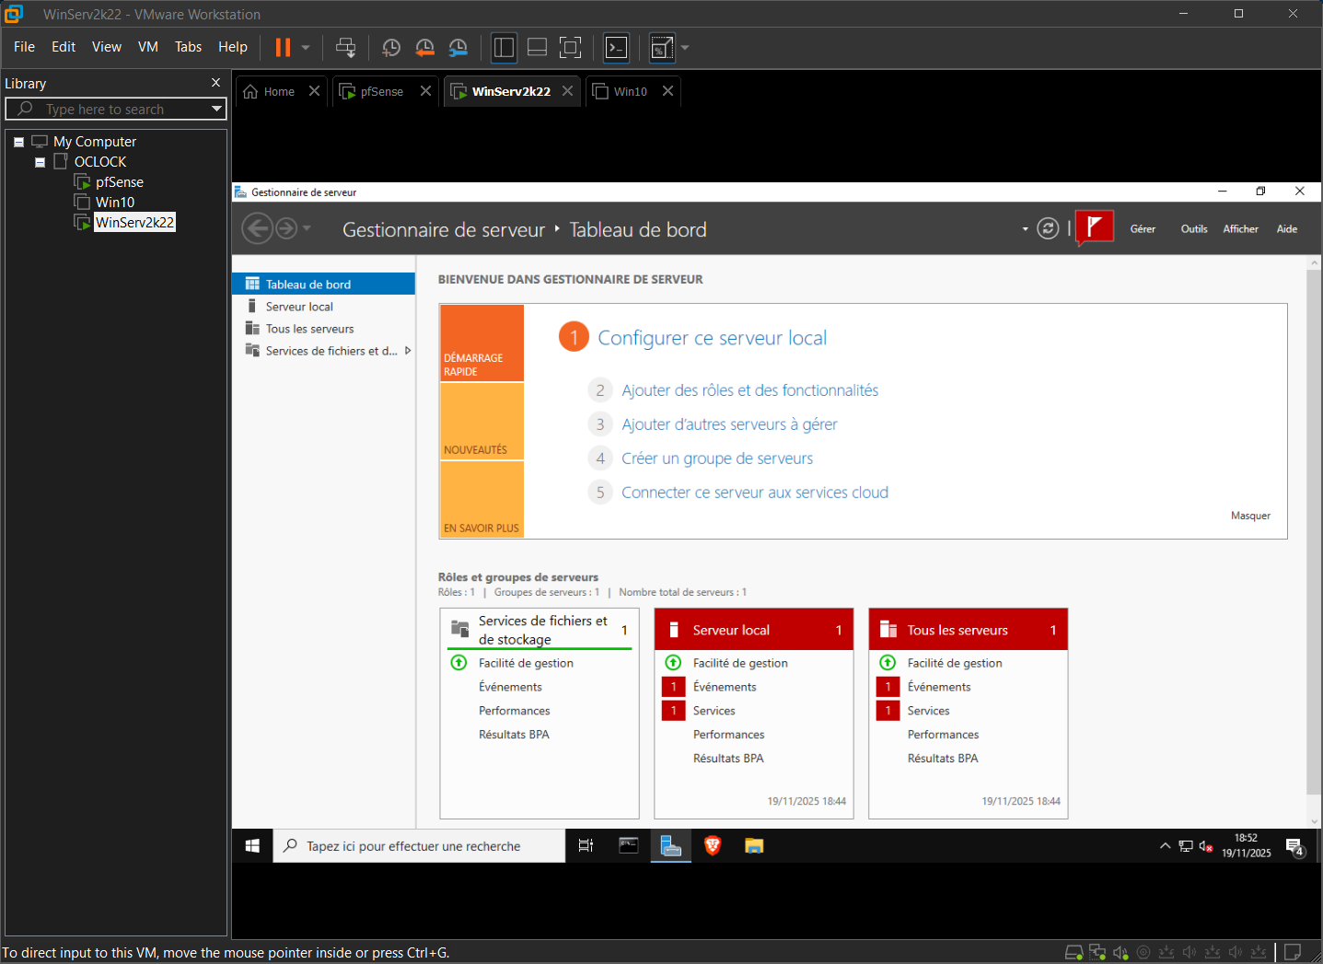The height and width of the screenshot is (964, 1323).
Task: Click Masquer to hide the welcome tile
Action: tap(1249, 516)
